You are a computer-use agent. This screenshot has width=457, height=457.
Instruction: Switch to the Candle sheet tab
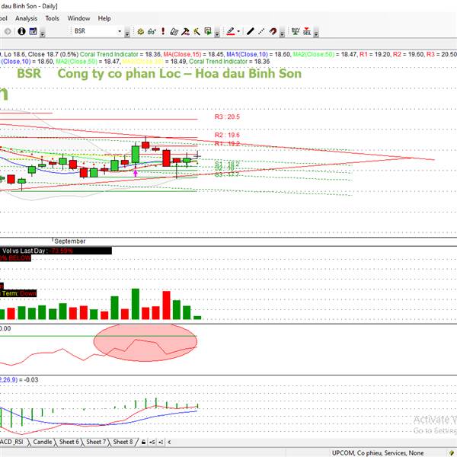tap(43, 442)
